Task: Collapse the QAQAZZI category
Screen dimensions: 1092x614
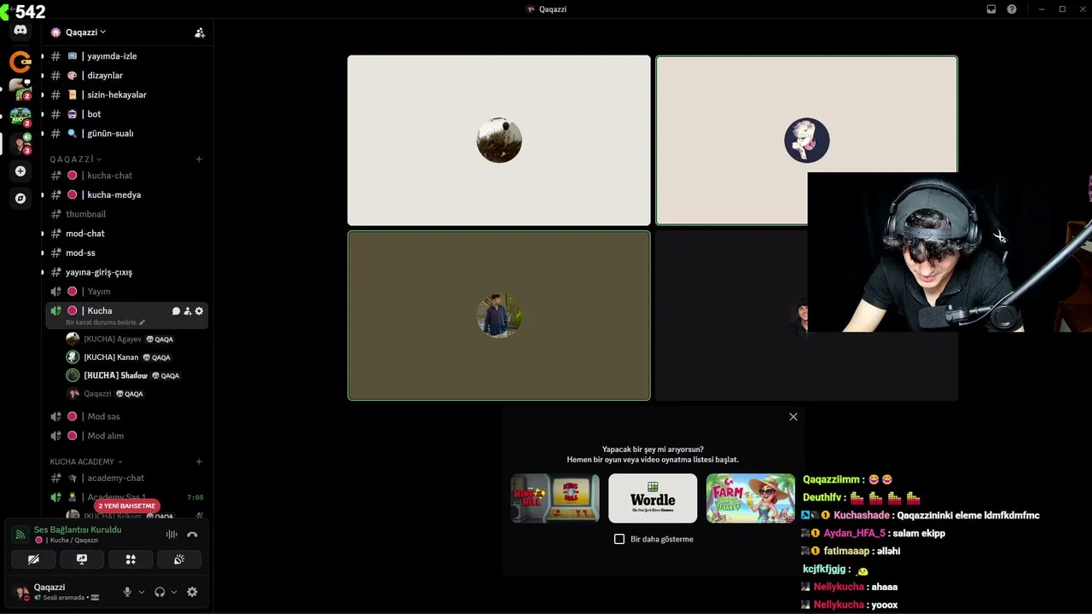Action: coord(75,159)
